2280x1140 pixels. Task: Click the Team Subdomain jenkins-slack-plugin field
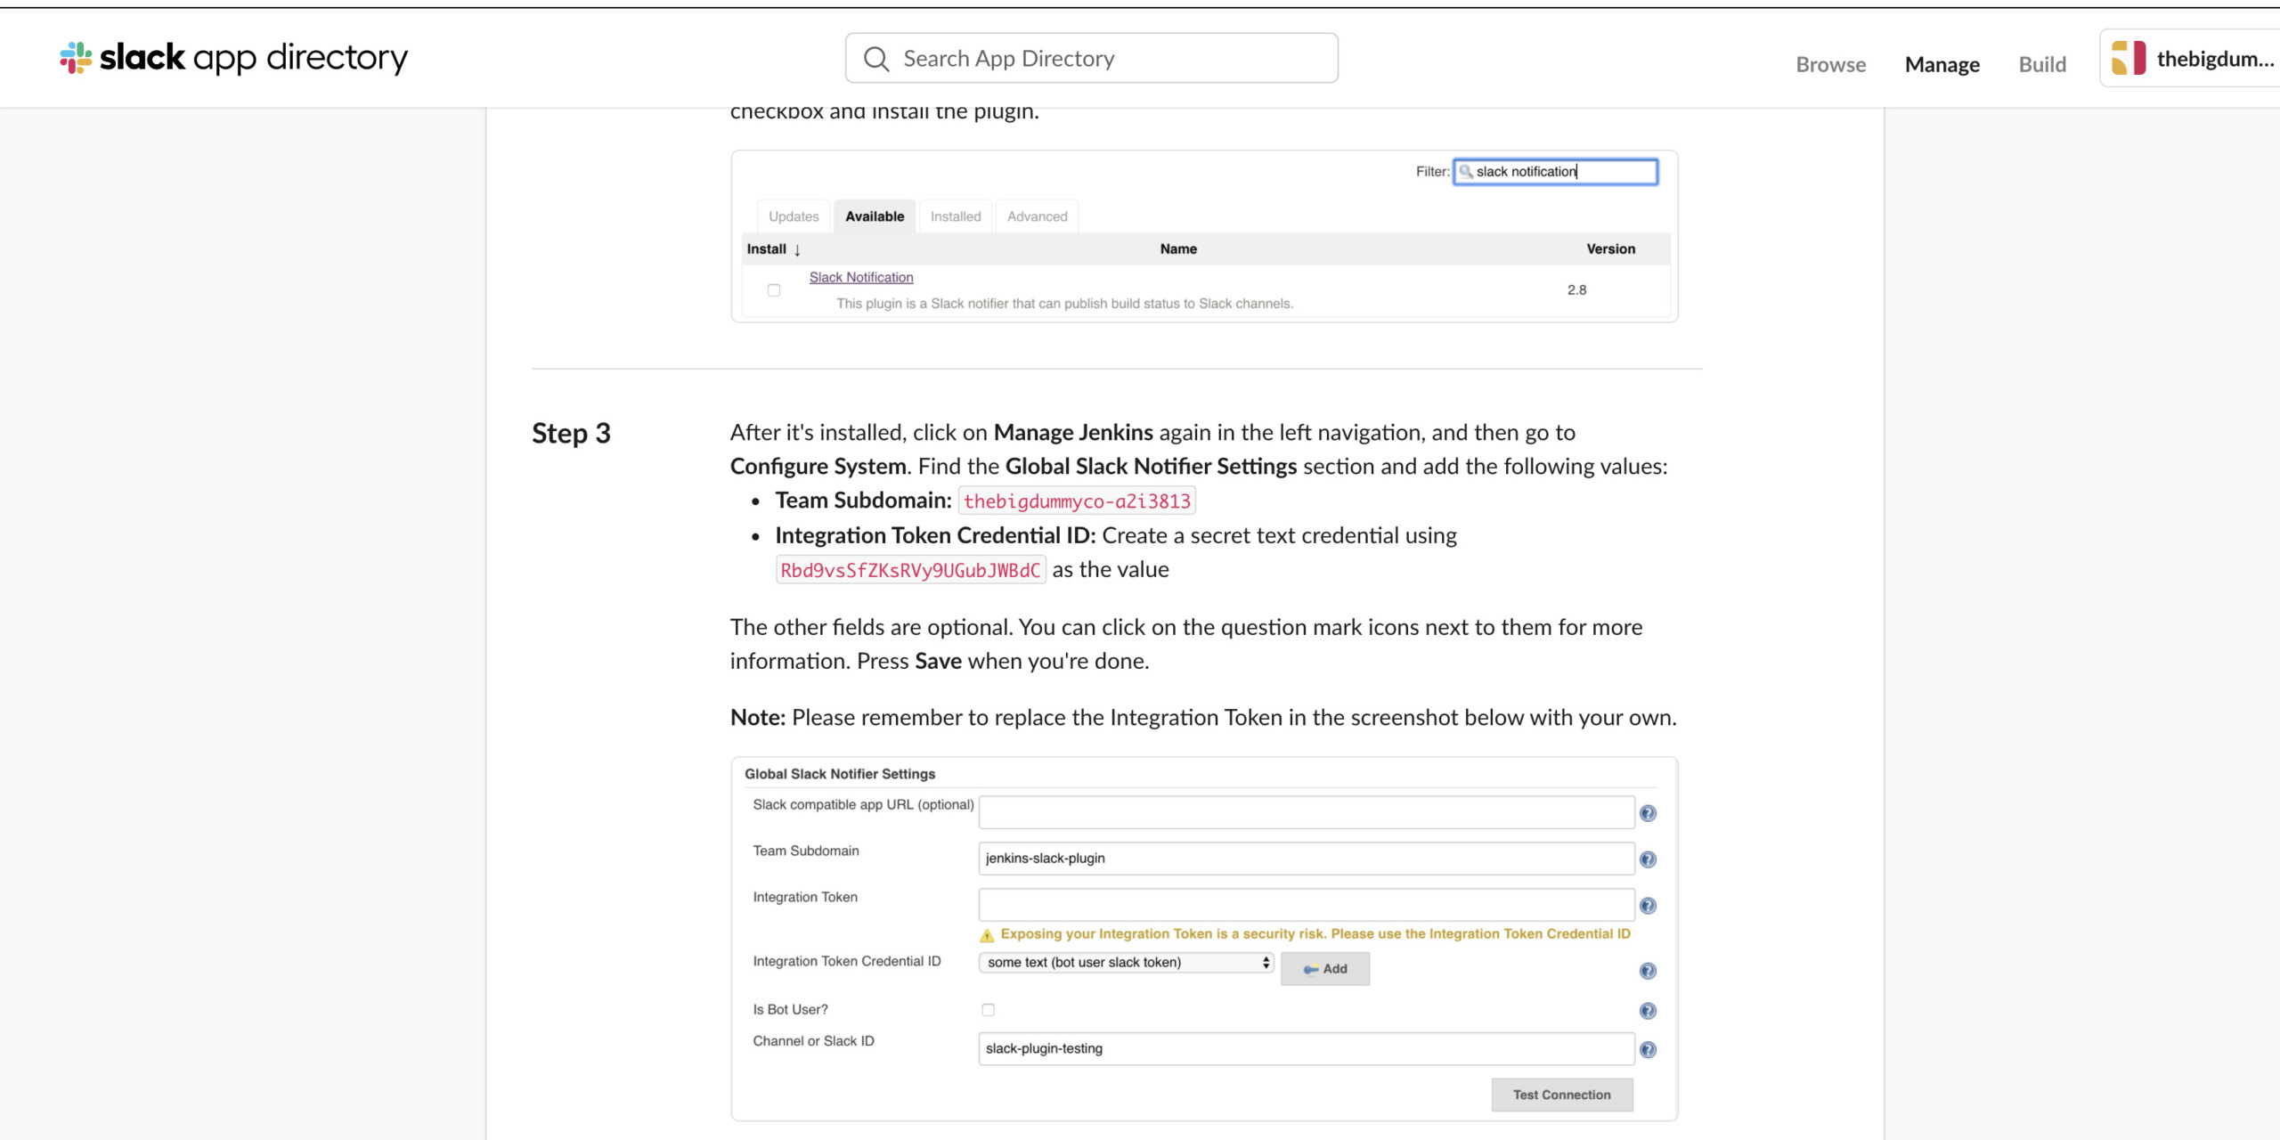coord(1306,859)
